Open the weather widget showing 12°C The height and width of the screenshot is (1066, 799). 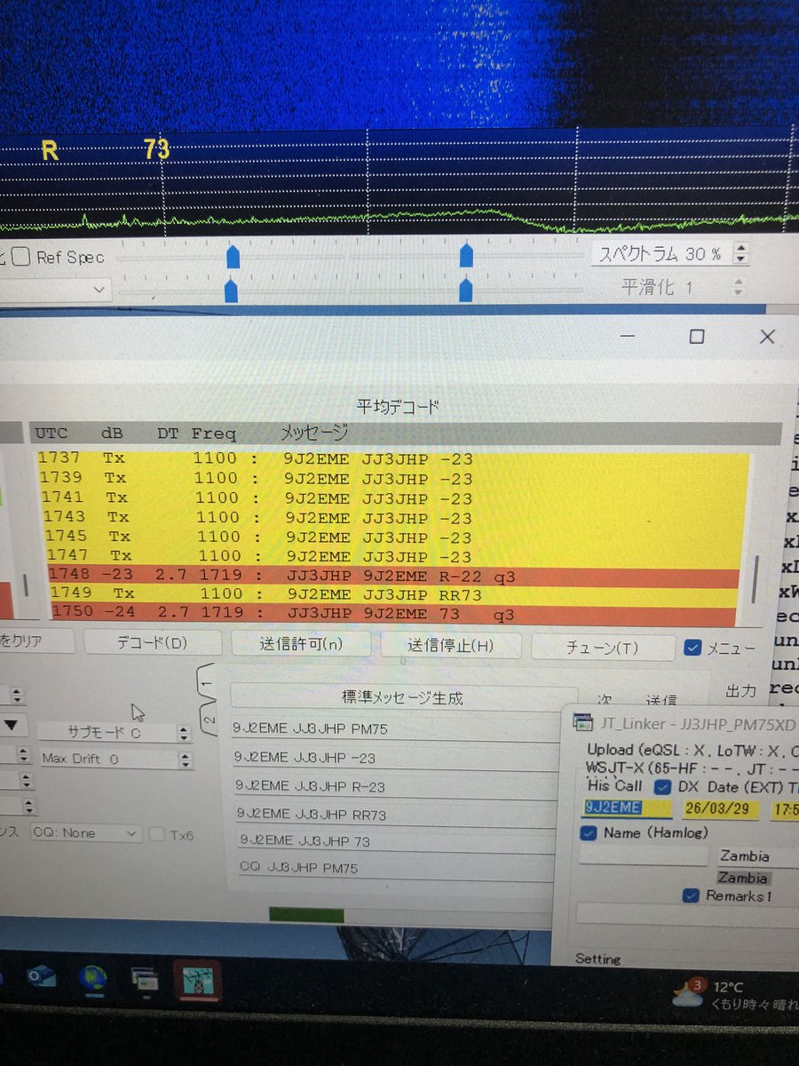coord(735,996)
